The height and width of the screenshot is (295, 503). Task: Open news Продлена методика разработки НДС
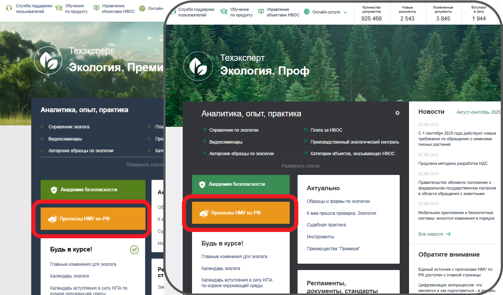pos(453,163)
